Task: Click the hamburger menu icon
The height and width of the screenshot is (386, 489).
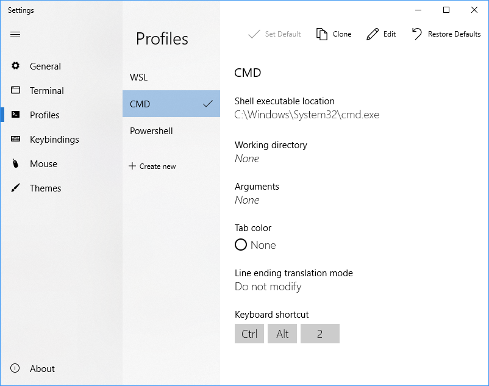Action: (15, 35)
